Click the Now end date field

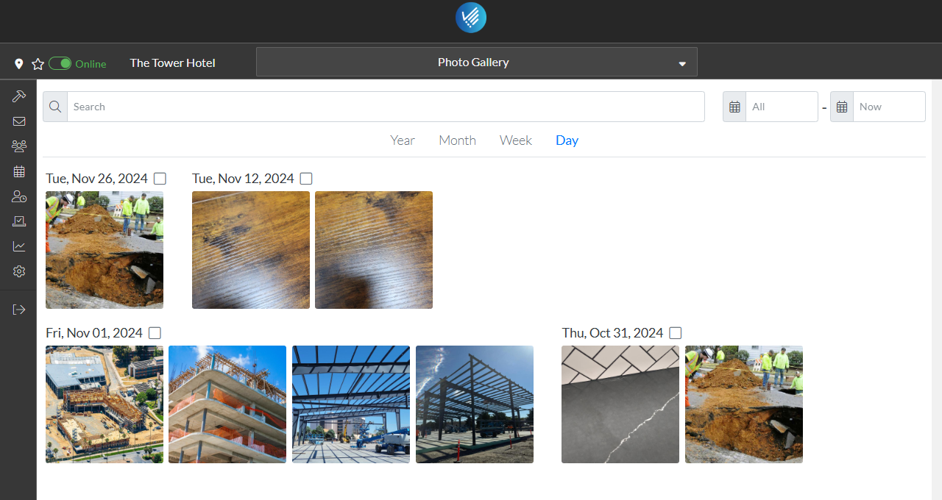point(889,107)
